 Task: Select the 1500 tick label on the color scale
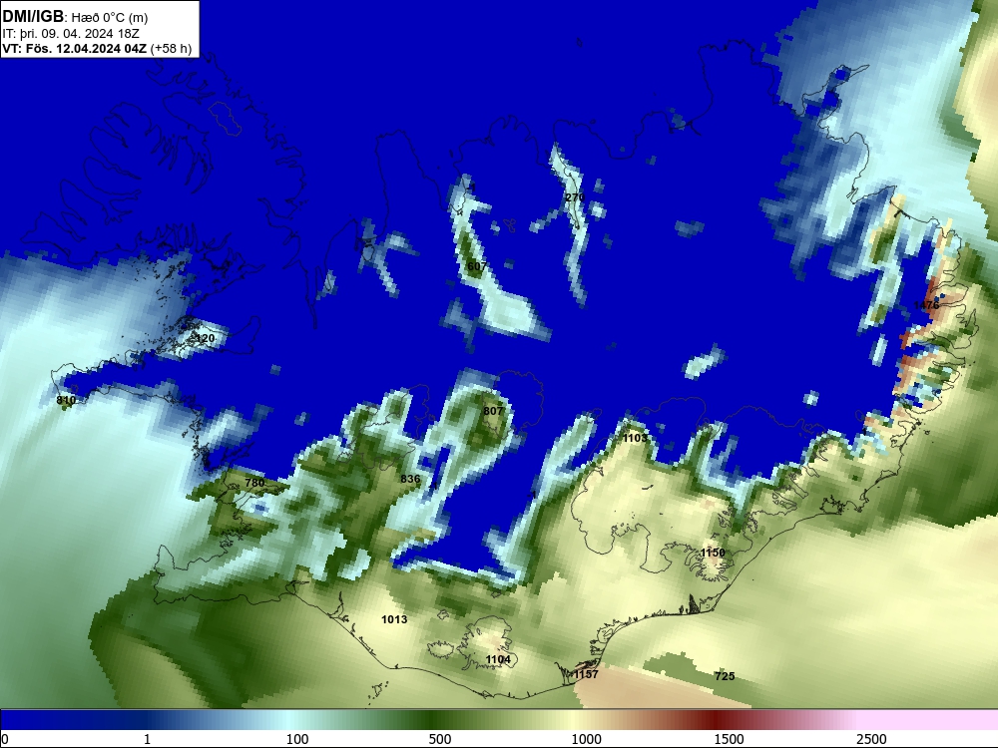tap(729, 739)
